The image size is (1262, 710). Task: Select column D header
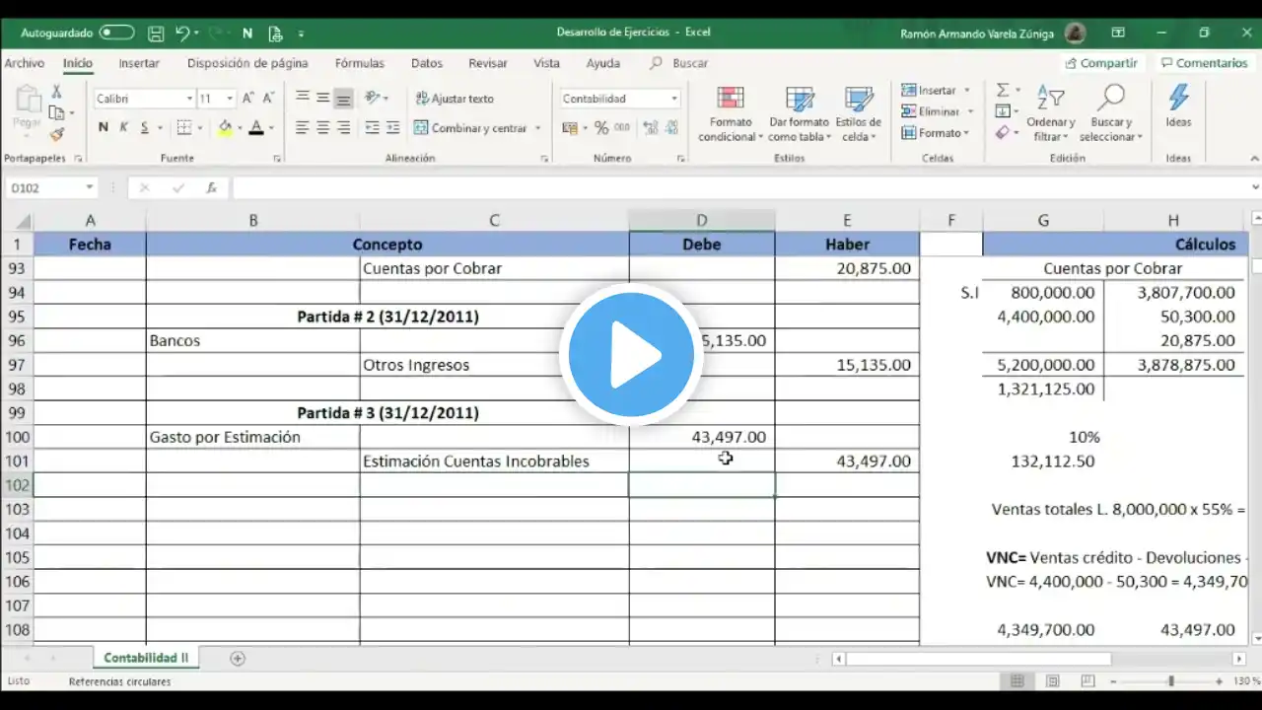click(x=702, y=221)
